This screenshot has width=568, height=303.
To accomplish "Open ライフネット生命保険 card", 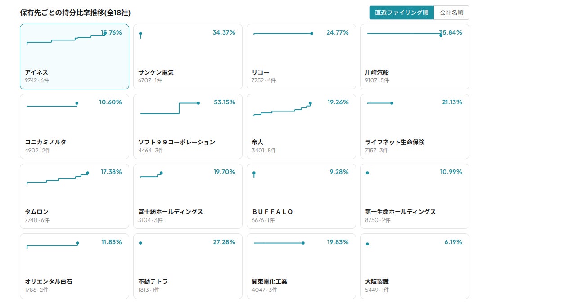I will [x=415, y=126].
